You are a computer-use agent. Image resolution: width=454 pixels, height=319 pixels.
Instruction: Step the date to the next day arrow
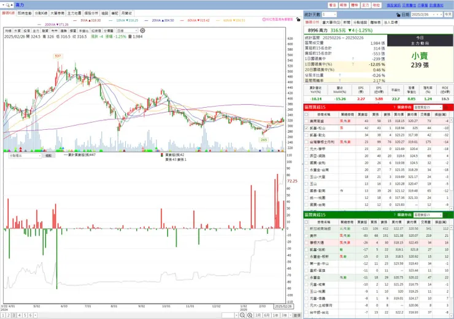(442, 15)
